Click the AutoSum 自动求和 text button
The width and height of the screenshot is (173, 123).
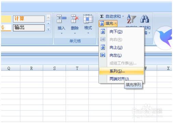[113, 16]
